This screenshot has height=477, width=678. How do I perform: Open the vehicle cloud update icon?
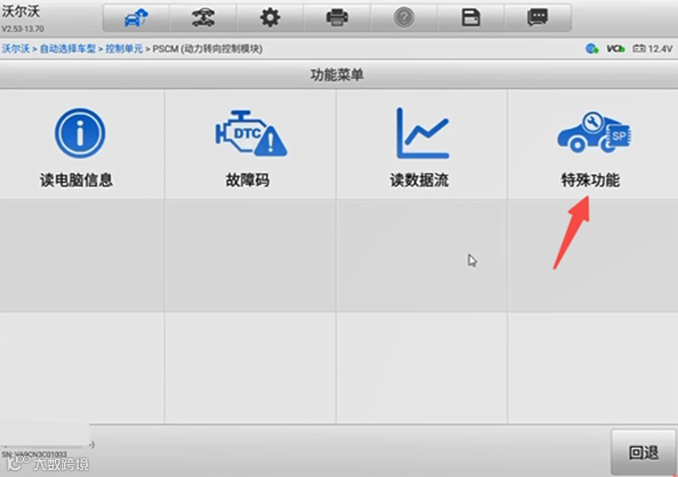coord(136,18)
